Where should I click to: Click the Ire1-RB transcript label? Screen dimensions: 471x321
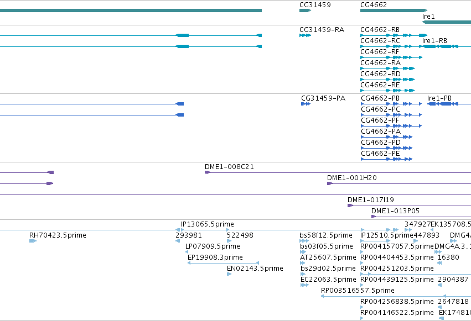(434, 41)
